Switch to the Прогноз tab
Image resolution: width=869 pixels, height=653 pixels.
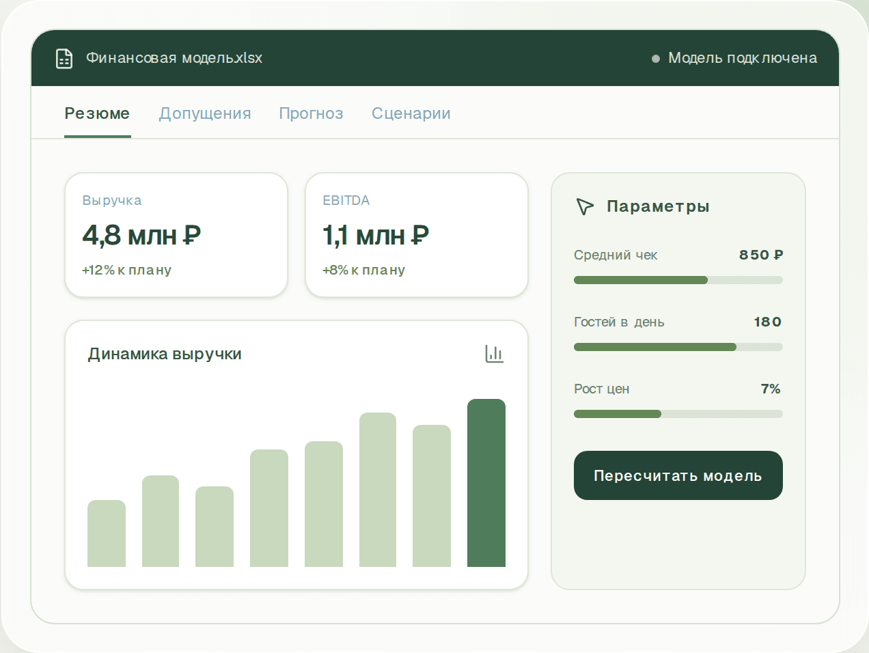(311, 113)
